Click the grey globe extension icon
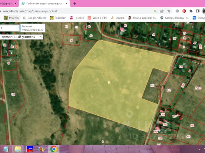This screenshot has height=153, width=205. point(177,11)
